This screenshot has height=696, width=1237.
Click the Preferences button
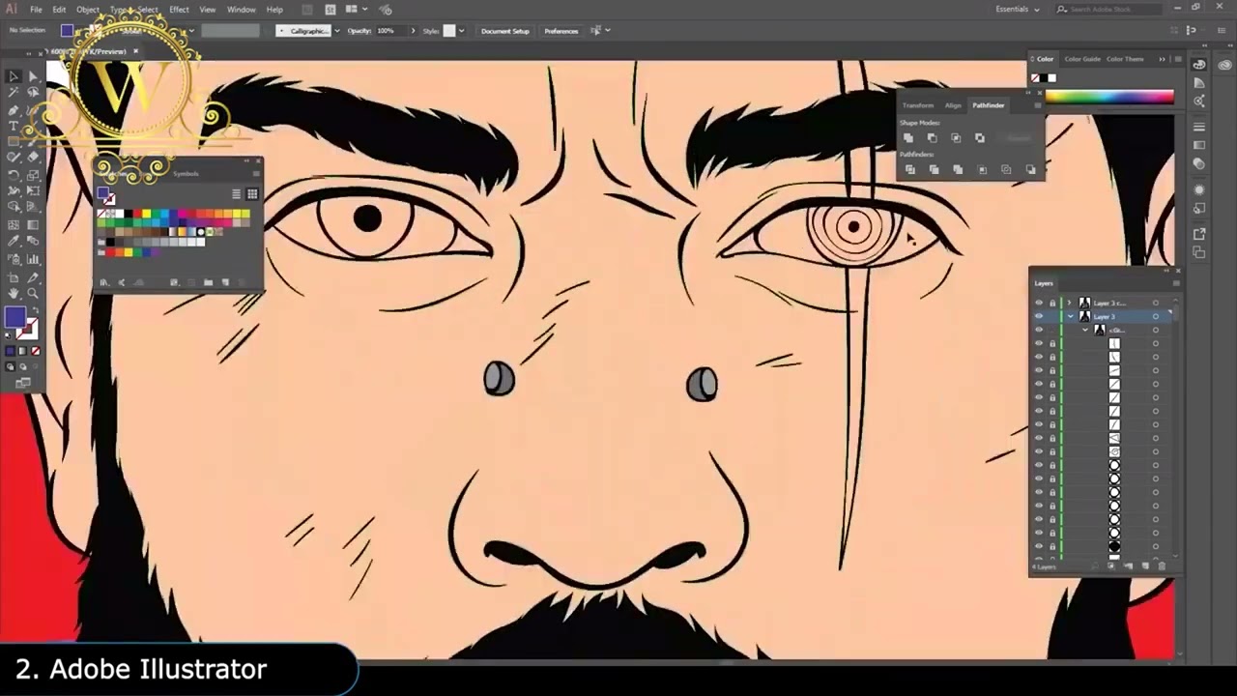click(x=561, y=31)
